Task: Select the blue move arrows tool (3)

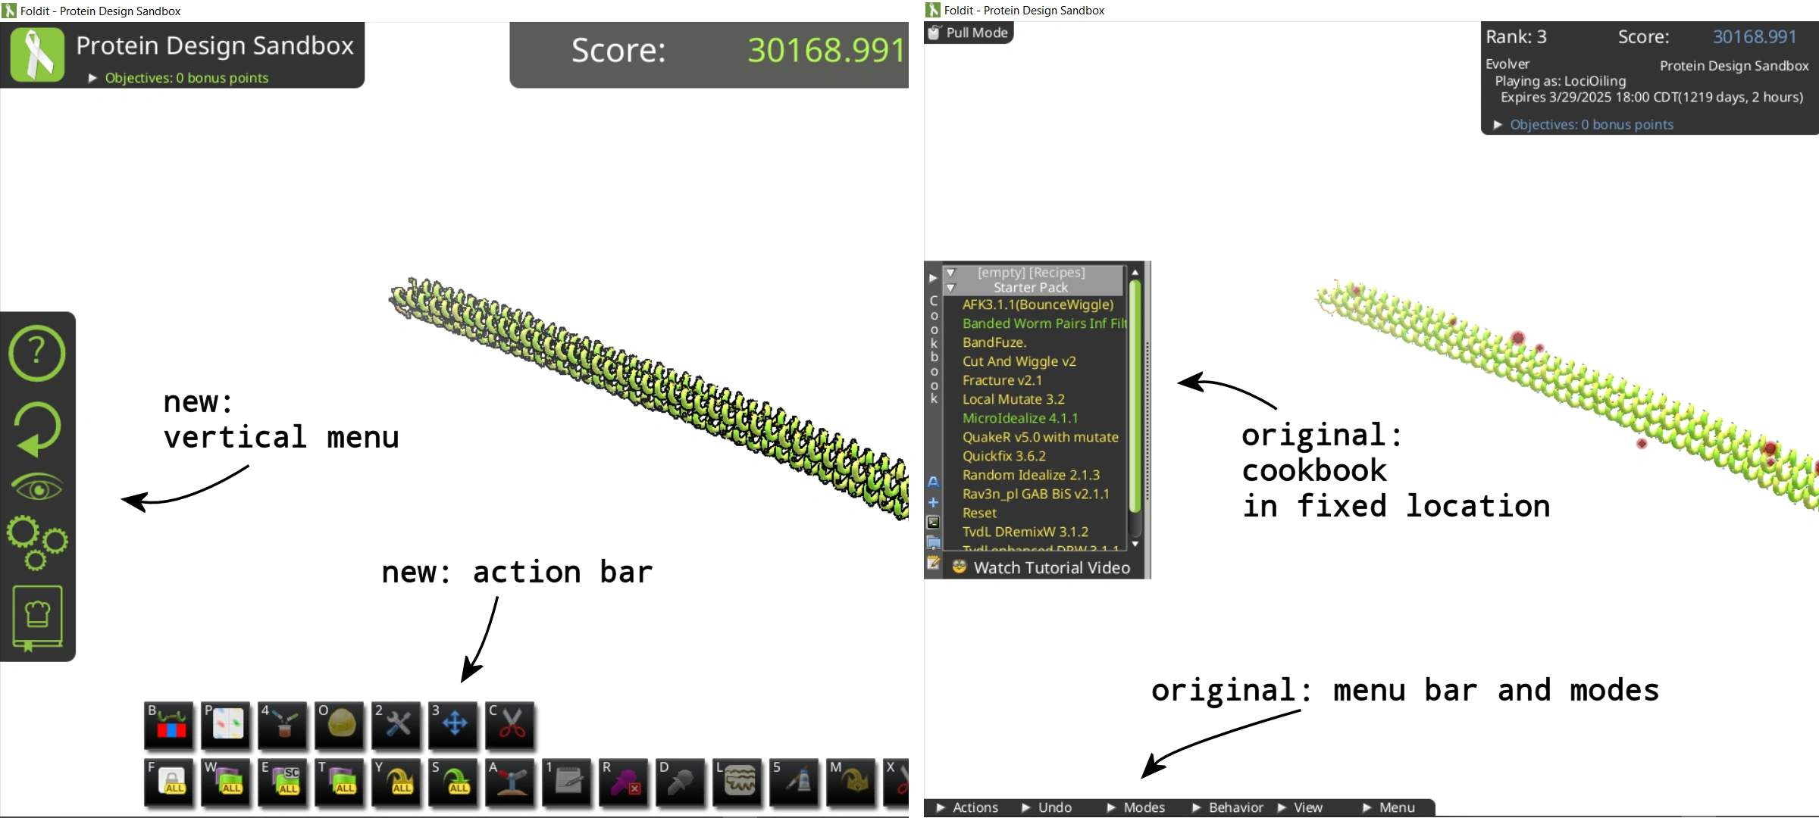Action: [x=453, y=723]
